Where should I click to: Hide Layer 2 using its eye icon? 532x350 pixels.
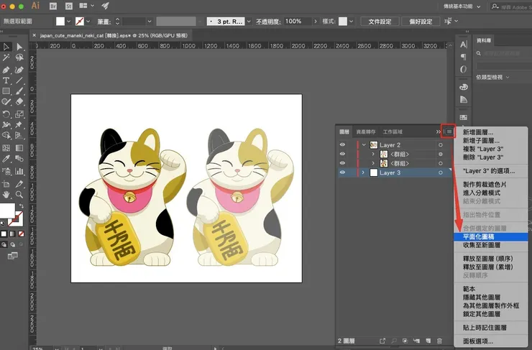[x=343, y=145]
